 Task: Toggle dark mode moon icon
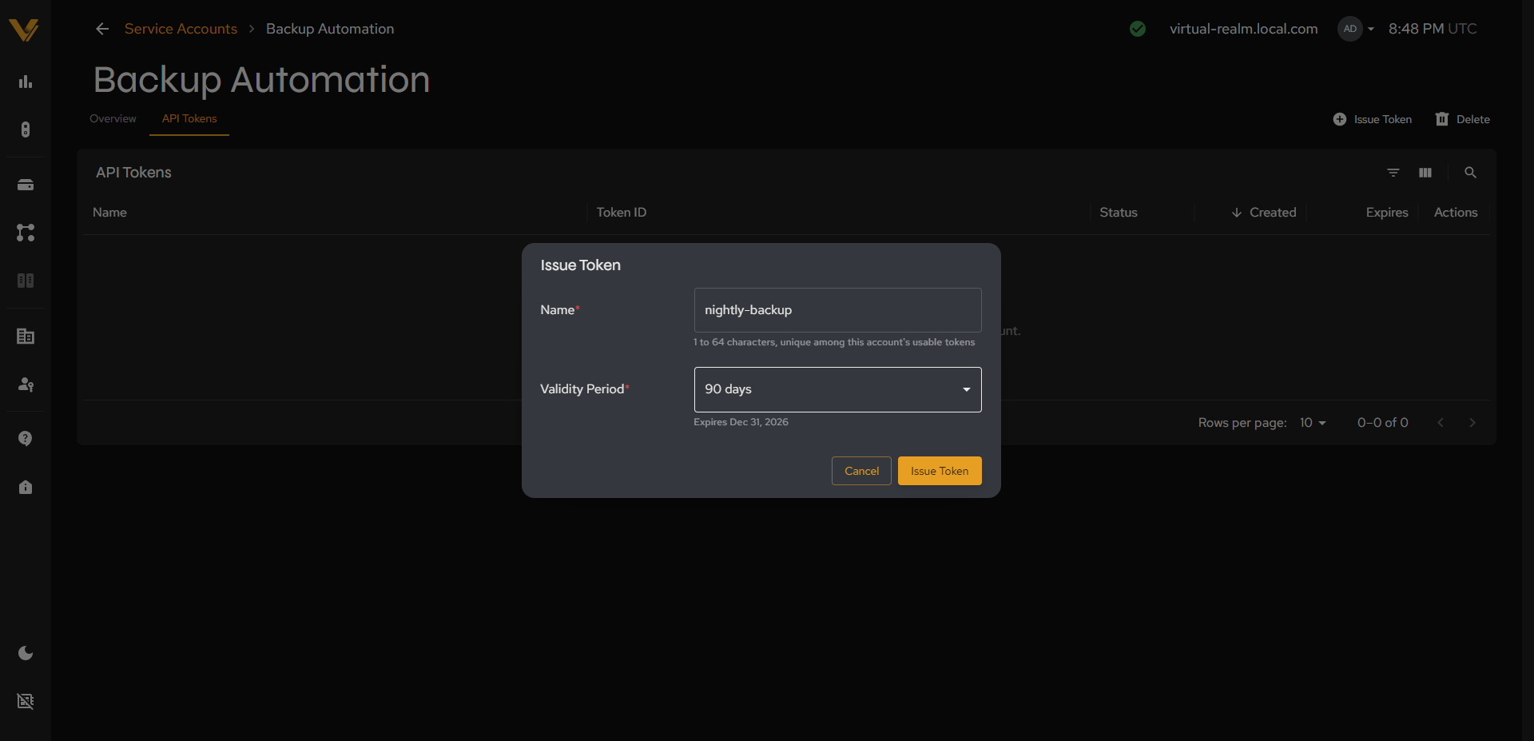(26, 653)
